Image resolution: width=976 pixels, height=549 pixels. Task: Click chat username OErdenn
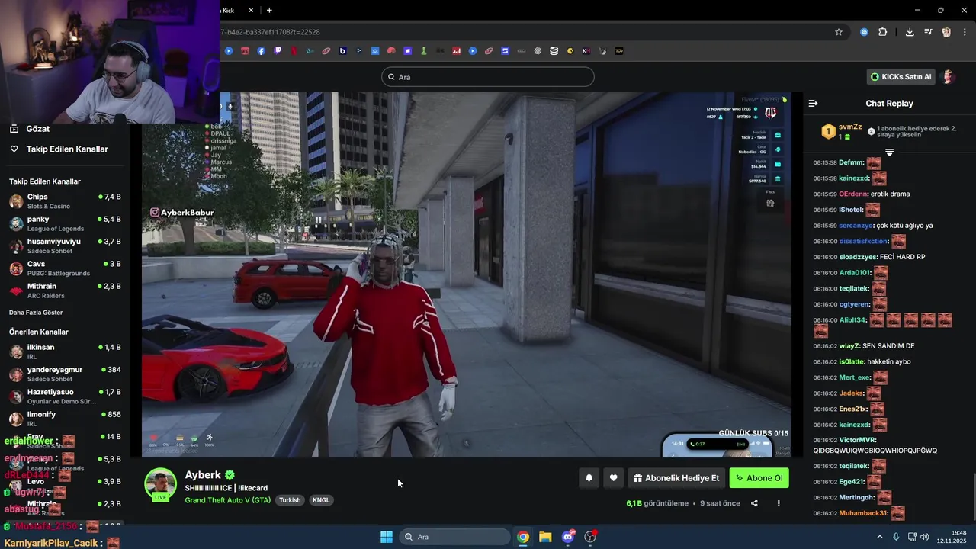coord(853,194)
